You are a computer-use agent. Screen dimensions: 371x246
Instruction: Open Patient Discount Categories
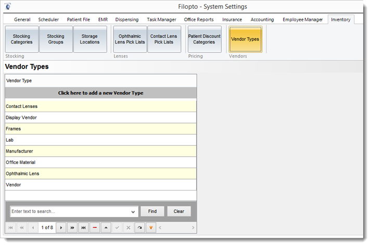(x=204, y=39)
